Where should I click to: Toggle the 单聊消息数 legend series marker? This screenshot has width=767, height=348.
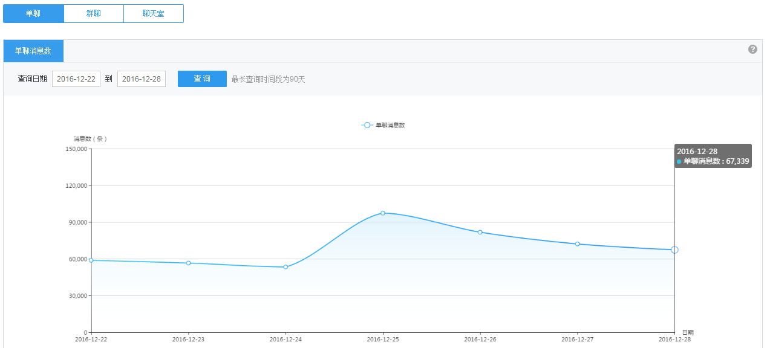(367, 125)
